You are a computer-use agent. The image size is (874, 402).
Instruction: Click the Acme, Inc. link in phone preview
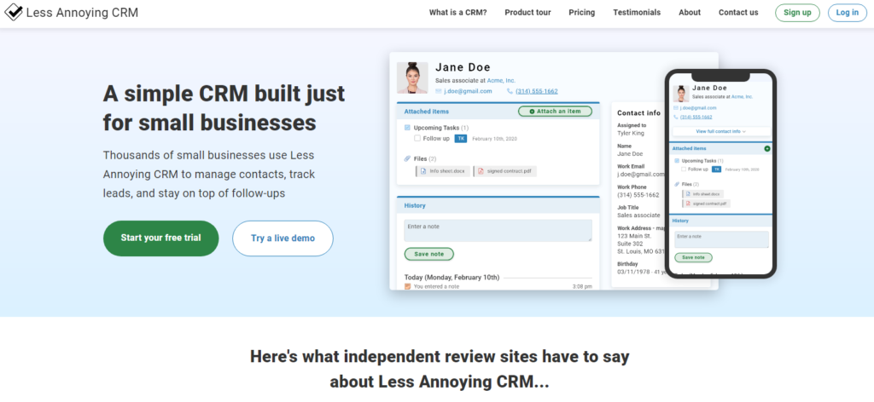742,97
